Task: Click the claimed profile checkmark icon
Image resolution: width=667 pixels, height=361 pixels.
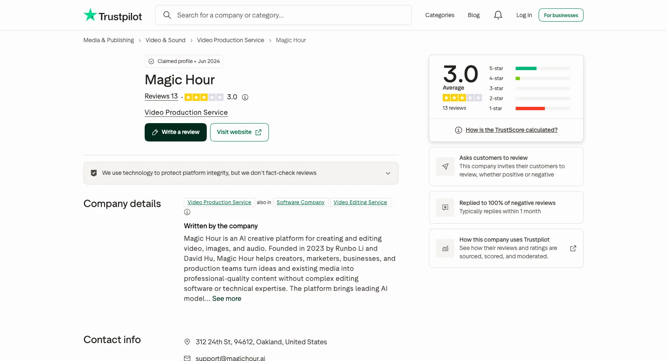Action: click(x=151, y=61)
